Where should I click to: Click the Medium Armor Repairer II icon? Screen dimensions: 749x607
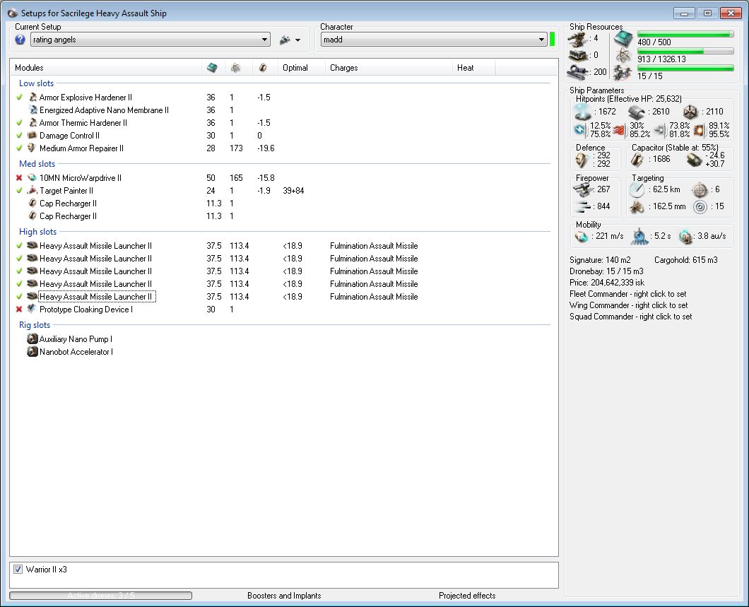32,148
